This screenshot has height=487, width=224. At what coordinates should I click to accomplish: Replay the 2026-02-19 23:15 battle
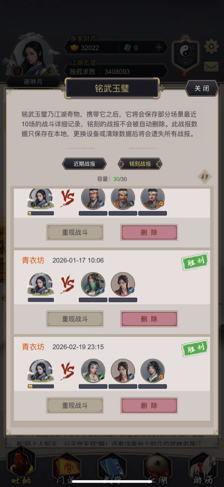[x=75, y=406]
